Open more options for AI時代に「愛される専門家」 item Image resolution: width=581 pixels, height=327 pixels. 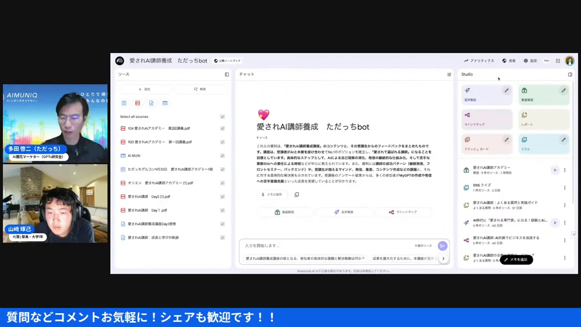tap(565, 223)
